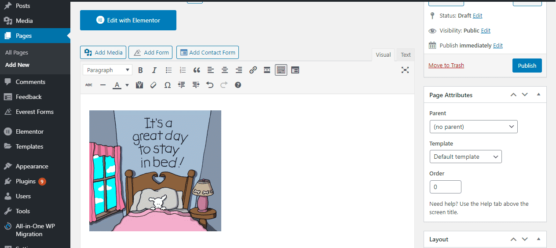Open Posts in the sidebar menu
The image size is (556, 248).
[35, 6]
